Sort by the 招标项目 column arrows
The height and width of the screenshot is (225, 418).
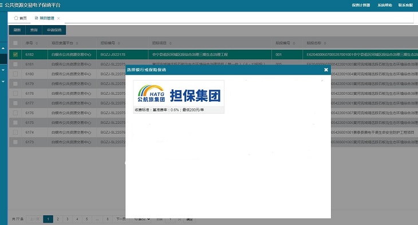[170, 43]
